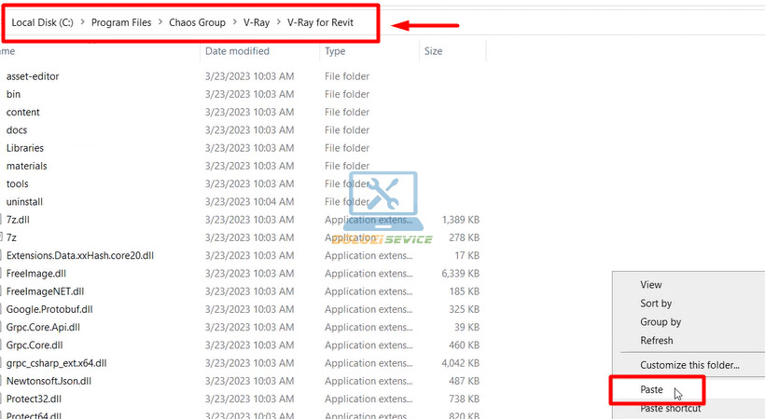Select Refresh in the context menu

(x=656, y=341)
